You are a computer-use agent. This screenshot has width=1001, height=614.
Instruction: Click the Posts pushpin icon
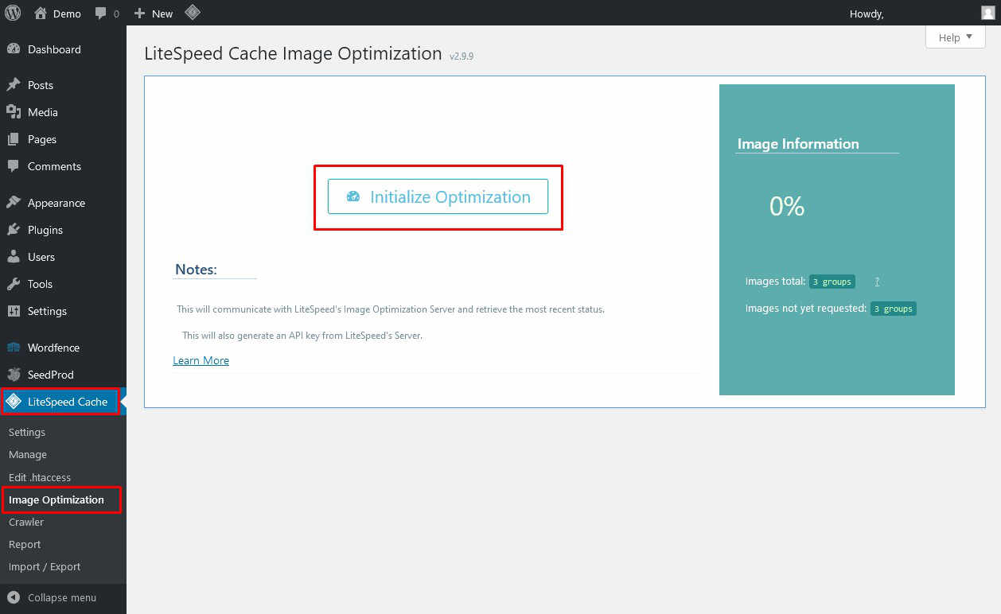point(14,85)
